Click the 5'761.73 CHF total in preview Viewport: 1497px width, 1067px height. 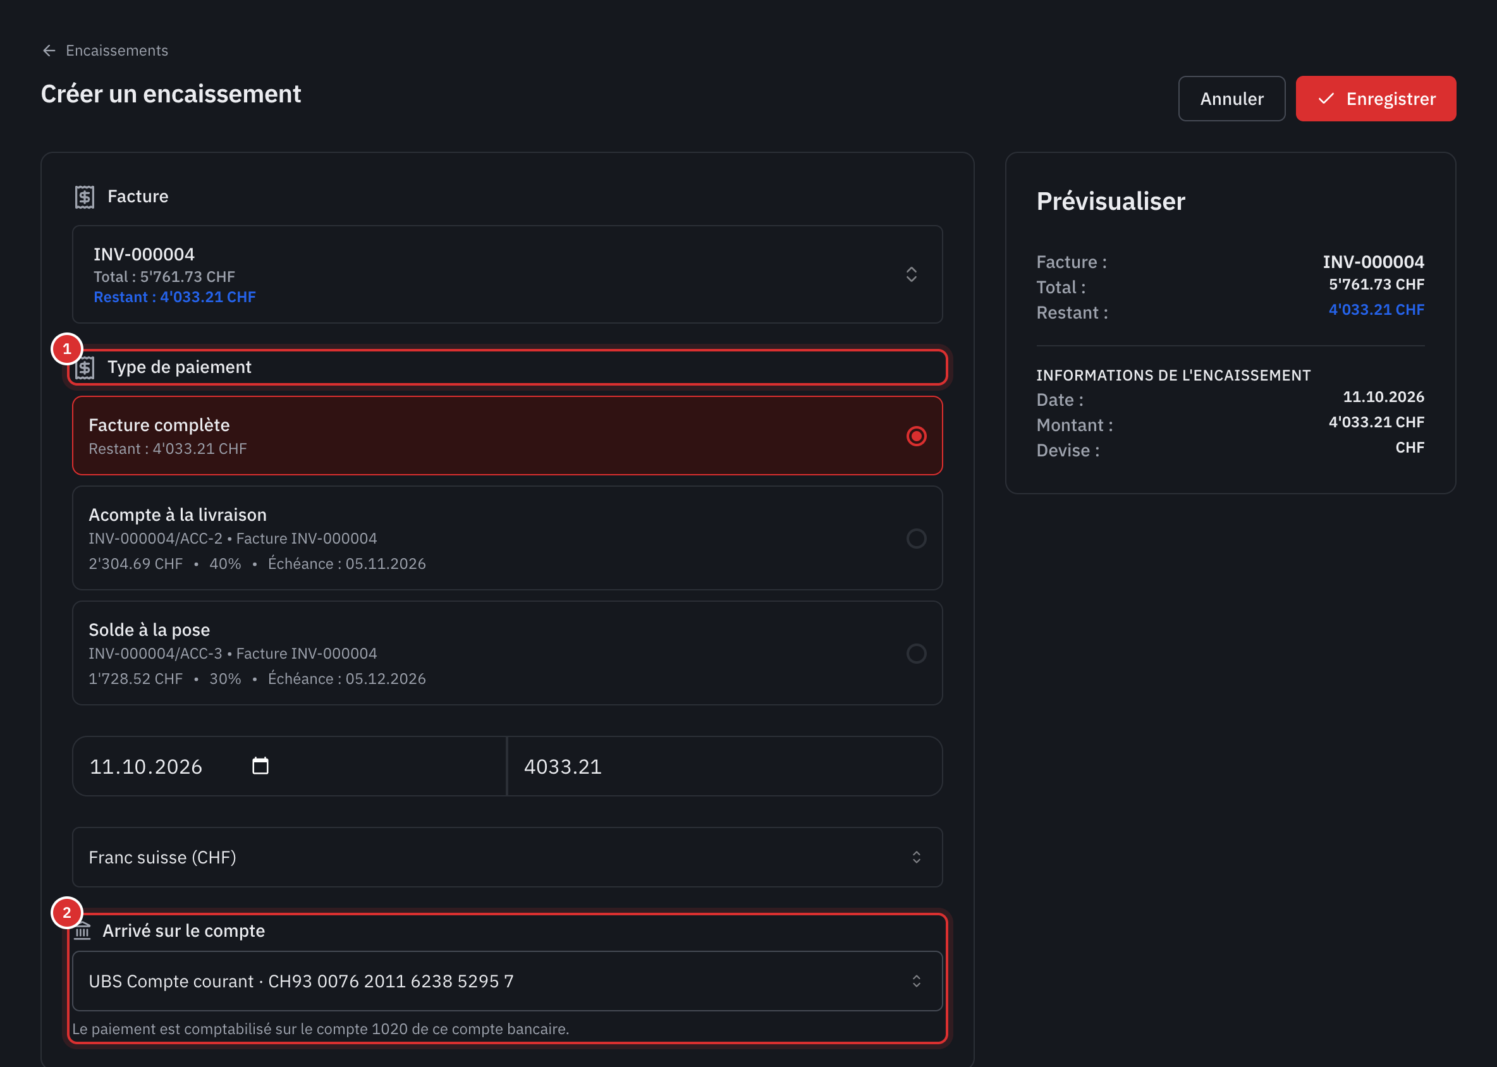1376,284
